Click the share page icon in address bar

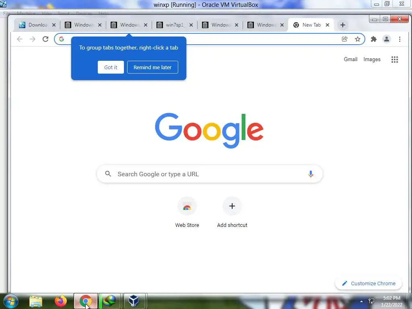(x=345, y=39)
